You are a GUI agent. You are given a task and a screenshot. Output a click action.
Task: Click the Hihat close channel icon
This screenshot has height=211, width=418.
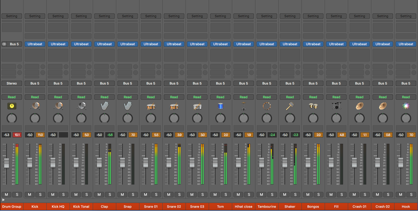[x=243, y=106]
